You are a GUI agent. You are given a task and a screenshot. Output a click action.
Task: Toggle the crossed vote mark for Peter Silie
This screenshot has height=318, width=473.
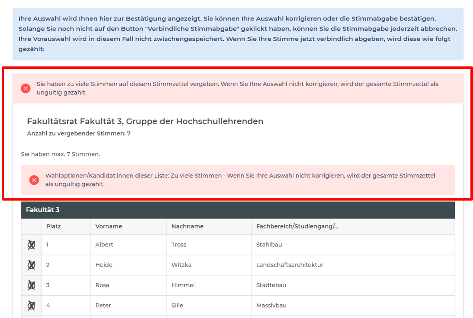point(31,306)
